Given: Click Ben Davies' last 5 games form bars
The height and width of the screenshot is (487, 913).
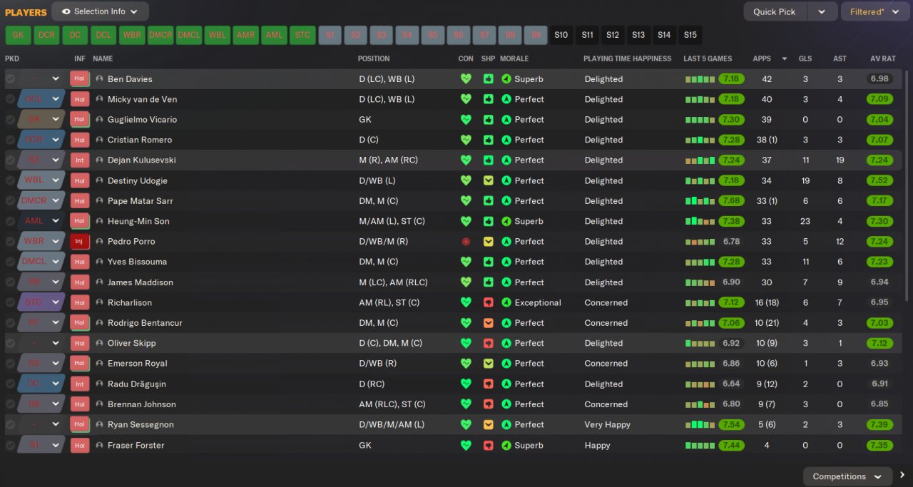Looking at the screenshot, I should [x=700, y=79].
